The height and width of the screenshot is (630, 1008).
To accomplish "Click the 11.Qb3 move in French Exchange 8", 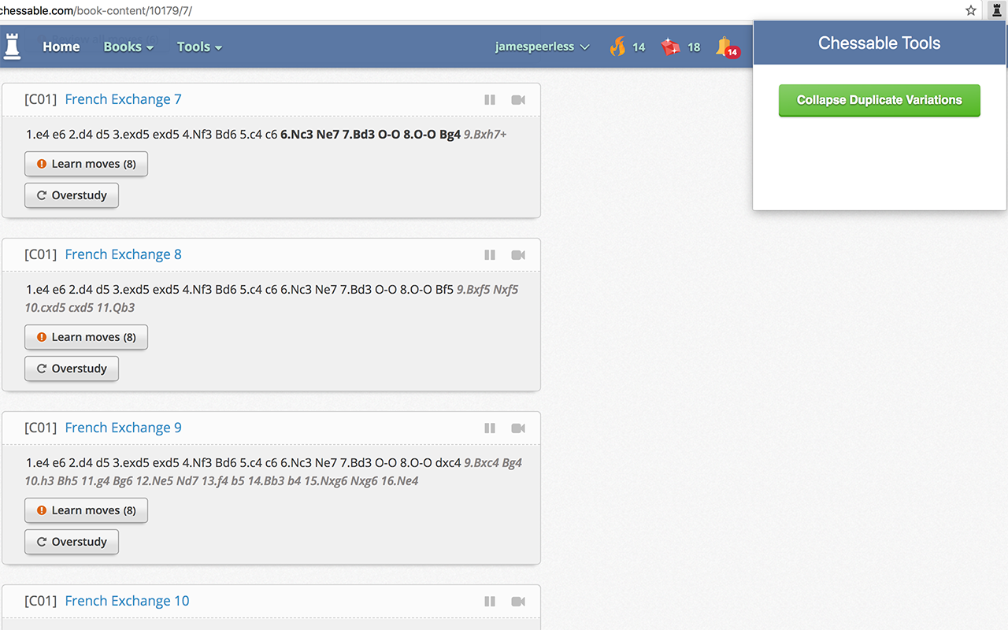I will pyautogui.click(x=116, y=308).
